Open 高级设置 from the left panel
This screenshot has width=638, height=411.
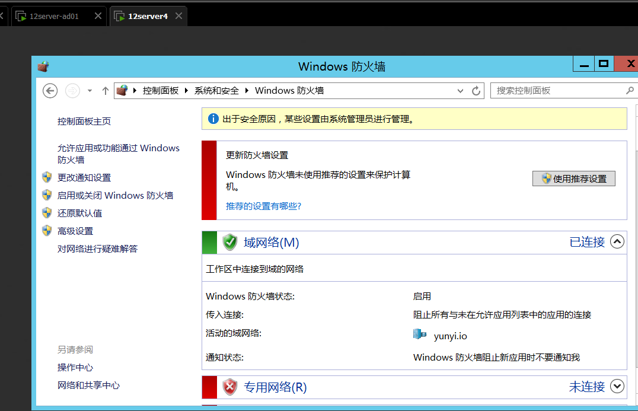tap(75, 231)
